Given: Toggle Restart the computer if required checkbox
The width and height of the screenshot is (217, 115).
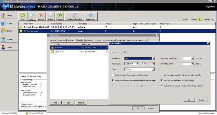Looking at the screenshot, I should click(x=162, y=86).
